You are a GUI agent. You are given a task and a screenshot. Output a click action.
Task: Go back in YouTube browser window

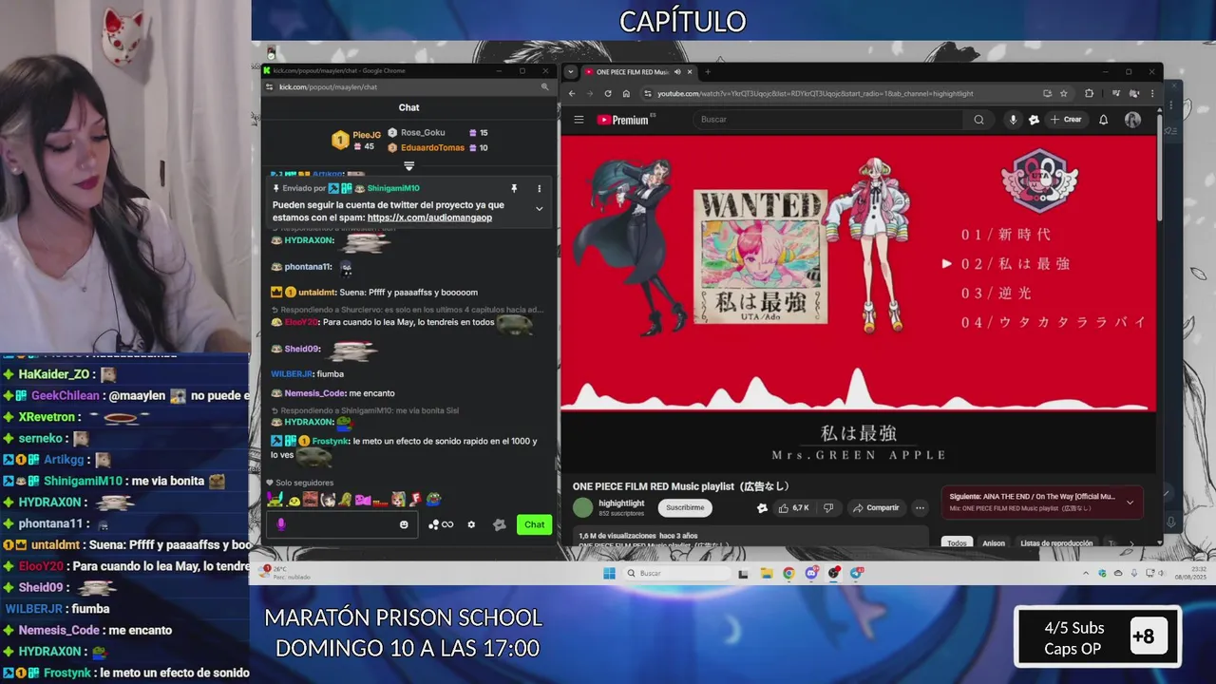pyautogui.click(x=571, y=93)
